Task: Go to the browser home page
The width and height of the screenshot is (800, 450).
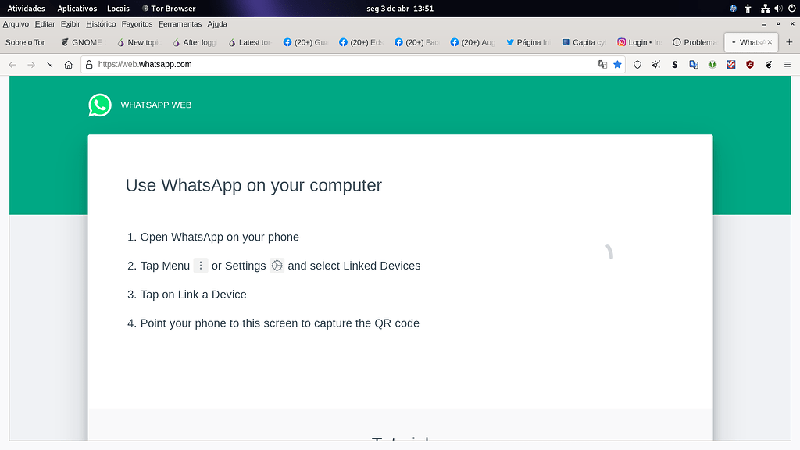Action: click(69, 65)
